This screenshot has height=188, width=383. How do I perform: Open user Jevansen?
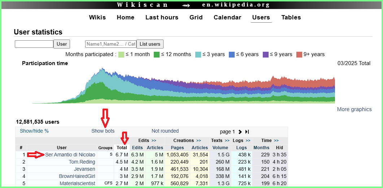pyautogui.click(x=84, y=169)
